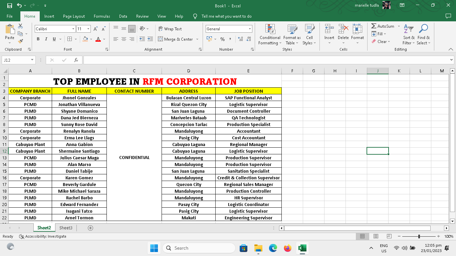The height and width of the screenshot is (256, 456).
Task: Open Format as Table gallery
Action: (x=292, y=35)
